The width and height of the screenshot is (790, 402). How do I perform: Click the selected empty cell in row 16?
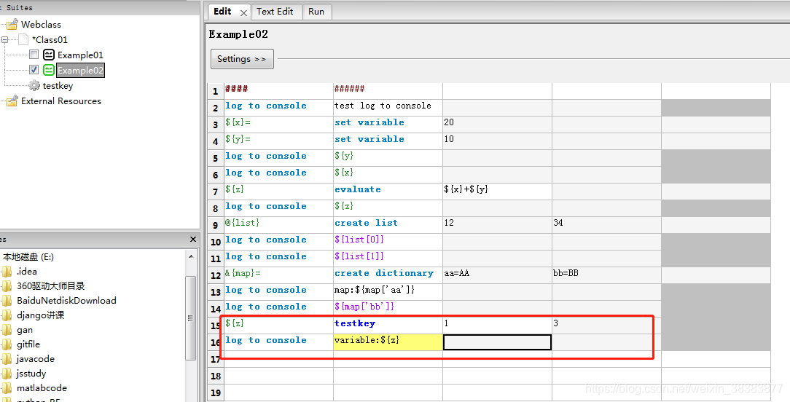click(x=497, y=342)
